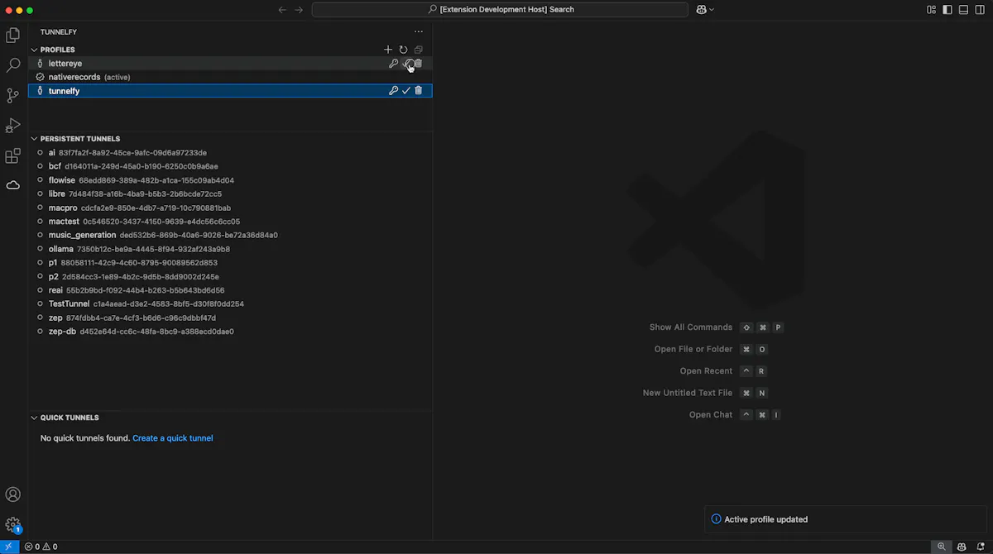Open the Copilot chat icon in title bar
This screenshot has height=554, width=993.
click(x=702, y=10)
